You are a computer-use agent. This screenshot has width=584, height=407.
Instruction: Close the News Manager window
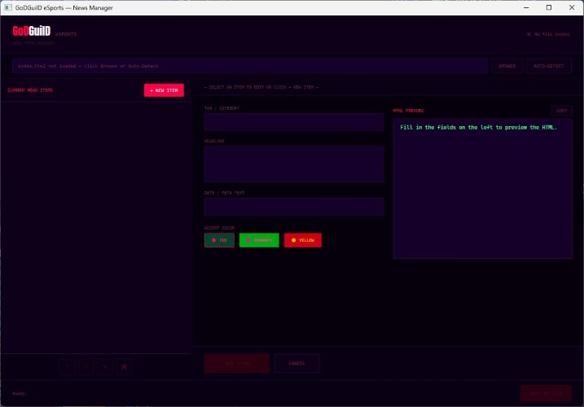click(572, 7)
